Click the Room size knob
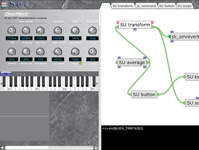The image size is (199, 150). [x=26, y=52]
